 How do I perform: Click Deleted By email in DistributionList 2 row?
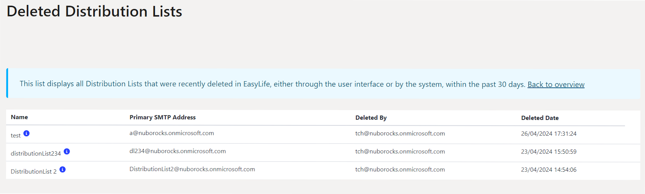click(400, 169)
